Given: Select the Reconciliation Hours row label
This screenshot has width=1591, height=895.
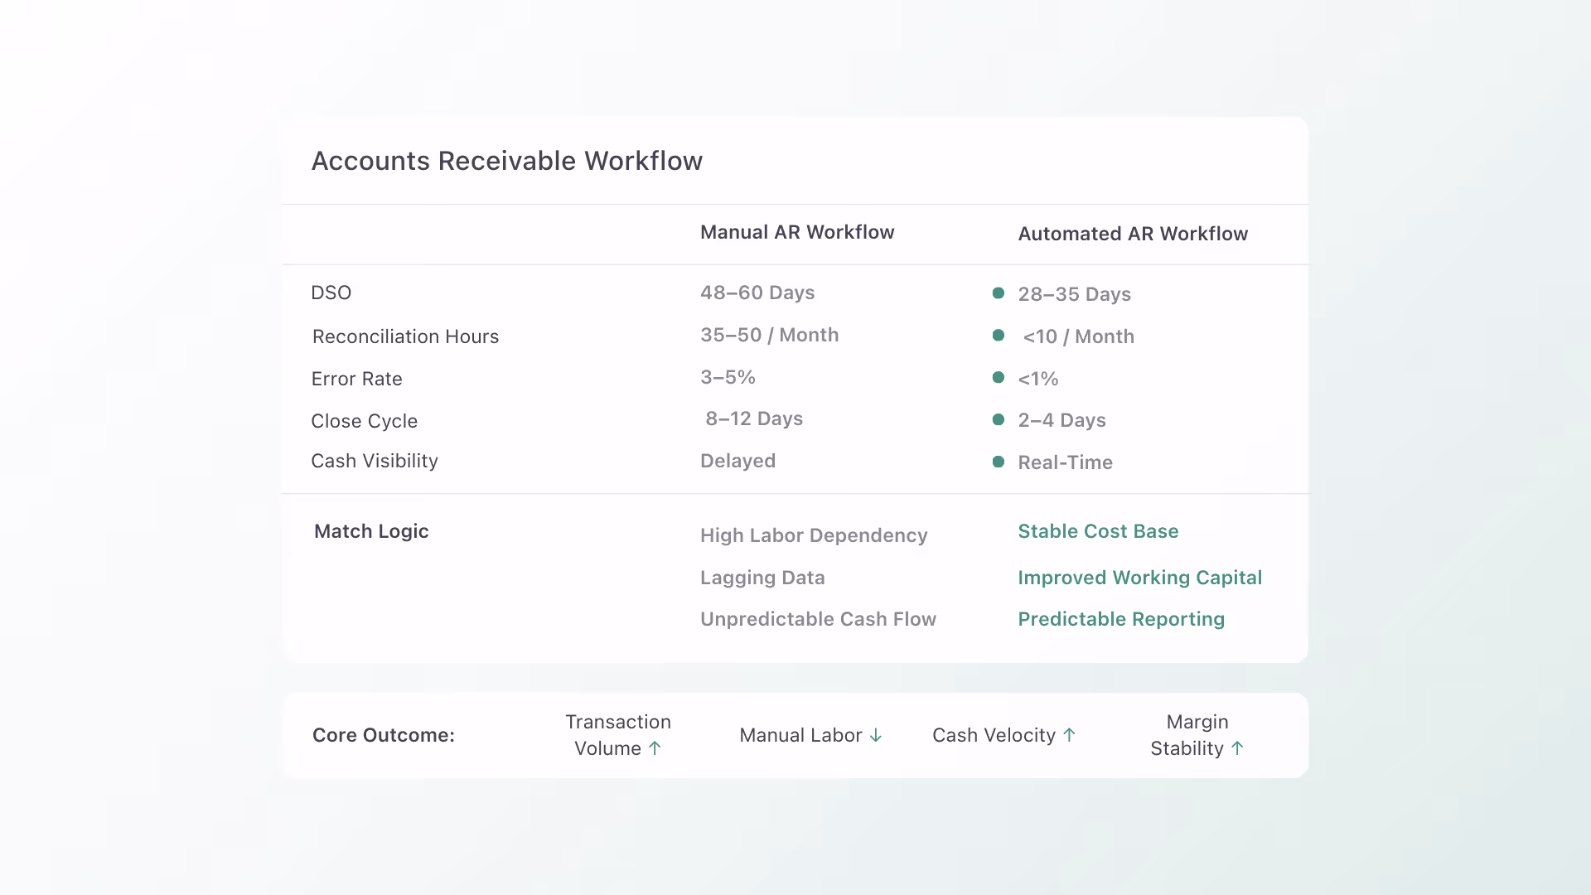Looking at the screenshot, I should click(406, 336).
